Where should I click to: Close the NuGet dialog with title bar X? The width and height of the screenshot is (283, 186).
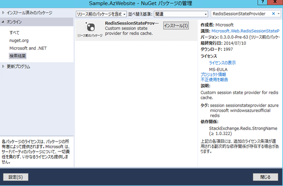coord(275,2)
